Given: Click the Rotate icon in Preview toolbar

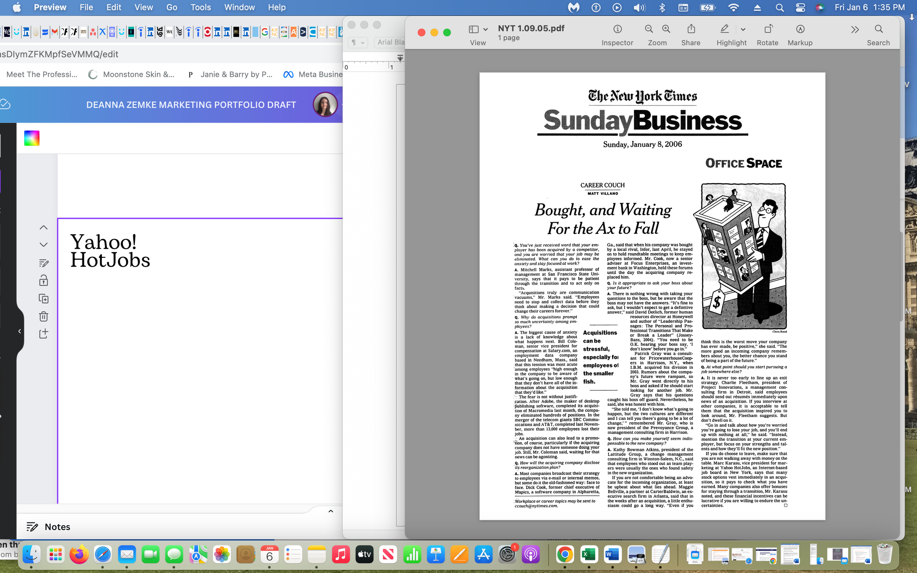Looking at the screenshot, I should click(x=768, y=29).
